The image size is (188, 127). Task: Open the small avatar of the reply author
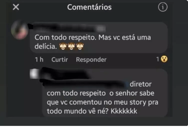(x=34, y=74)
